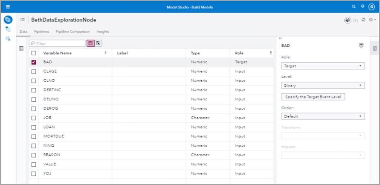Check the JOB variable checkbox
This screenshot has width=380, height=185.
tap(34, 118)
